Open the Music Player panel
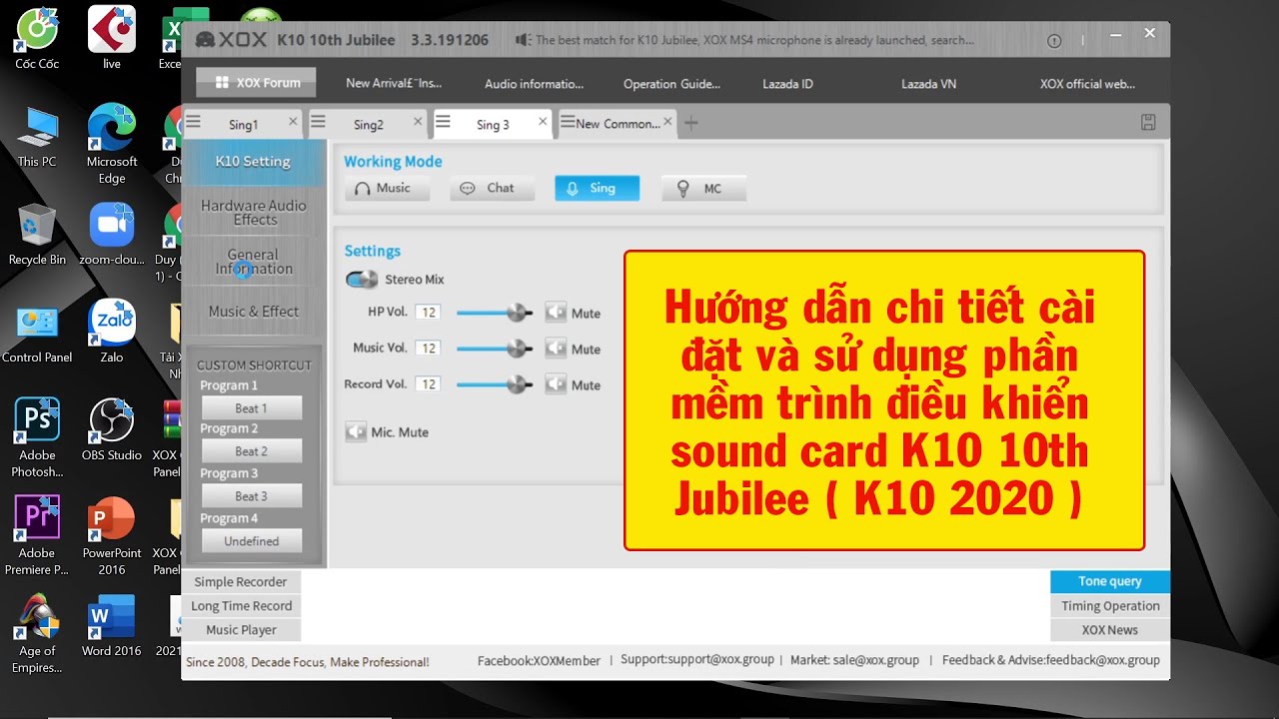 241,630
